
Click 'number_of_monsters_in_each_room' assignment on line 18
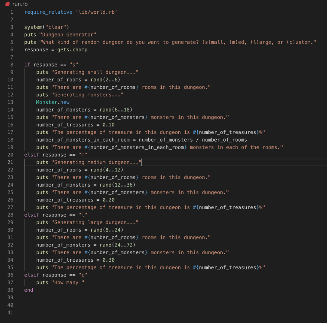(x=83, y=140)
